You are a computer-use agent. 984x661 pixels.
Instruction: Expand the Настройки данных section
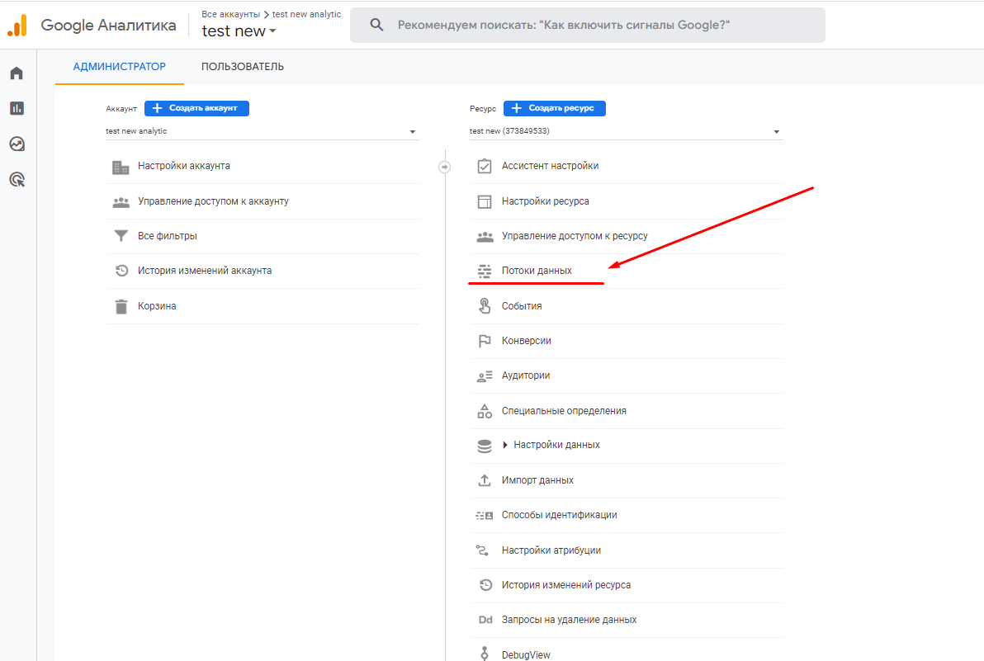click(506, 445)
